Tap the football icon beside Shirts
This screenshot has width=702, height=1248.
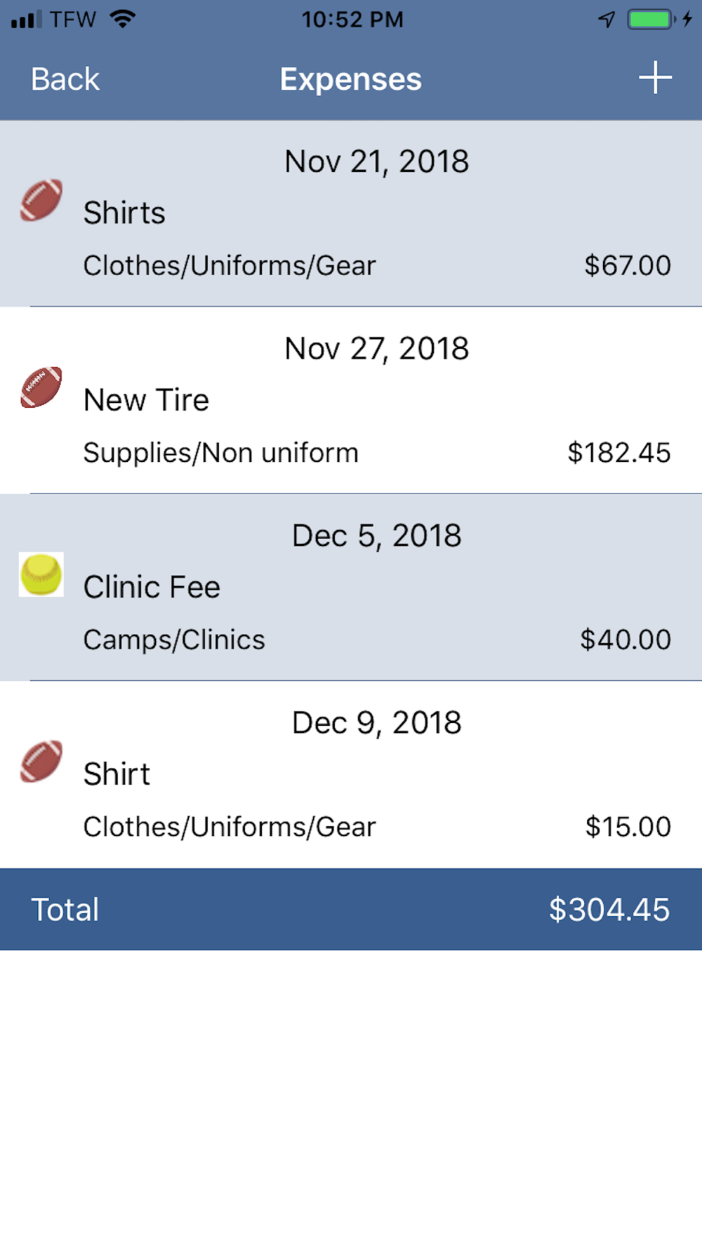pyautogui.click(x=41, y=201)
